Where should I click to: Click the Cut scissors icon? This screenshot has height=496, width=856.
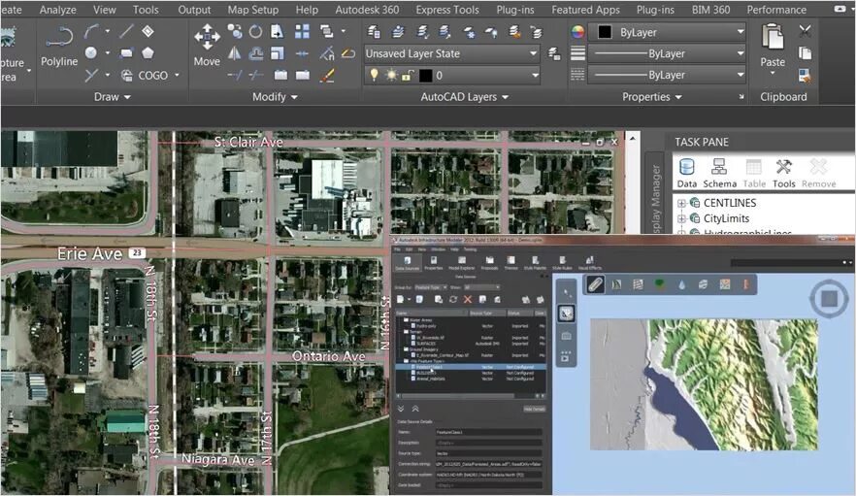(805, 31)
